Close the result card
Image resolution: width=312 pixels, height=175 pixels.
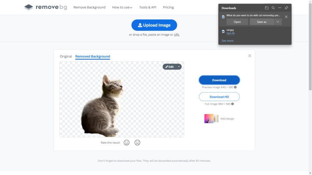(250, 56)
